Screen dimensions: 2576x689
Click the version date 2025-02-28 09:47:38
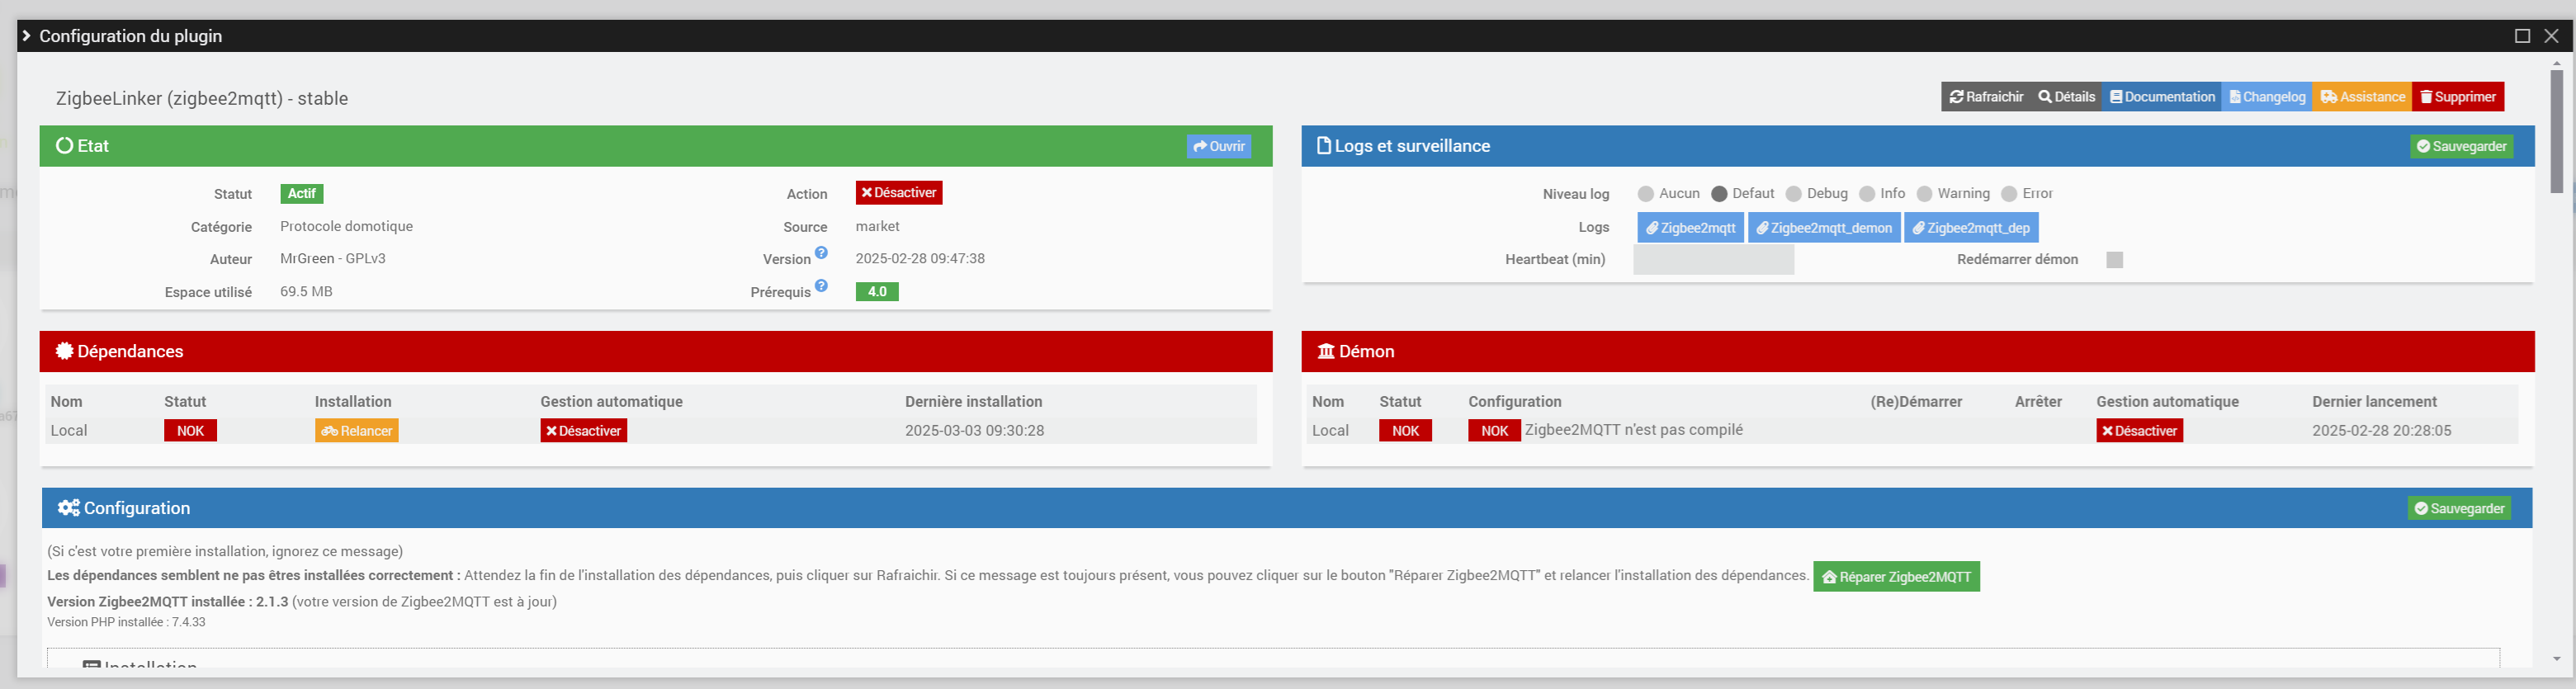pyautogui.click(x=920, y=259)
